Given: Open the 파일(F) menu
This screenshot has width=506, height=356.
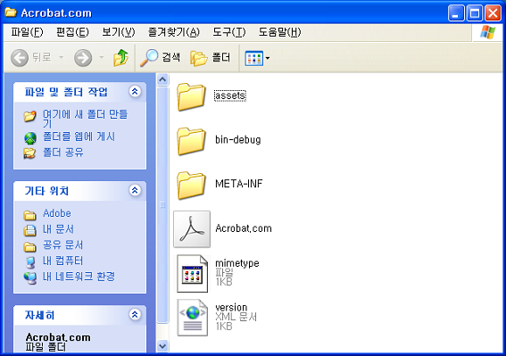Looking at the screenshot, I should pyautogui.click(x=27, y=32).
